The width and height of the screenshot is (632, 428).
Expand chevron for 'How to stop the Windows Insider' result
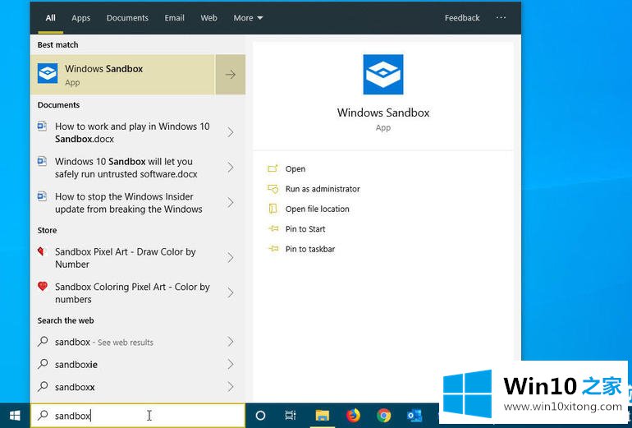point(231,203)
